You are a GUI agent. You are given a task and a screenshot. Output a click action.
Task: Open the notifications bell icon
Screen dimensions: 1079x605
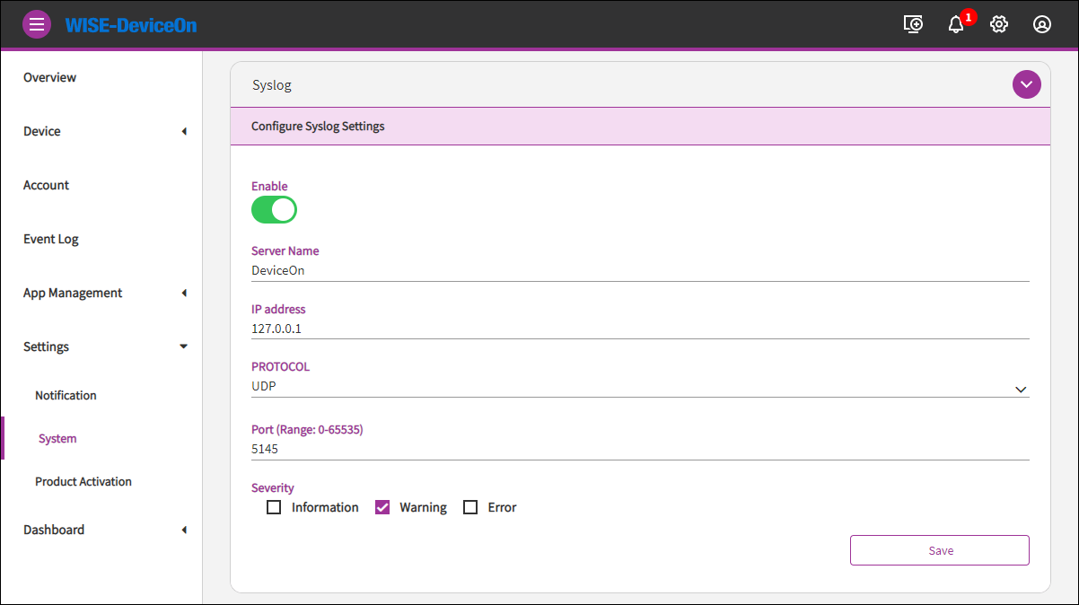(x=956, y=24)
